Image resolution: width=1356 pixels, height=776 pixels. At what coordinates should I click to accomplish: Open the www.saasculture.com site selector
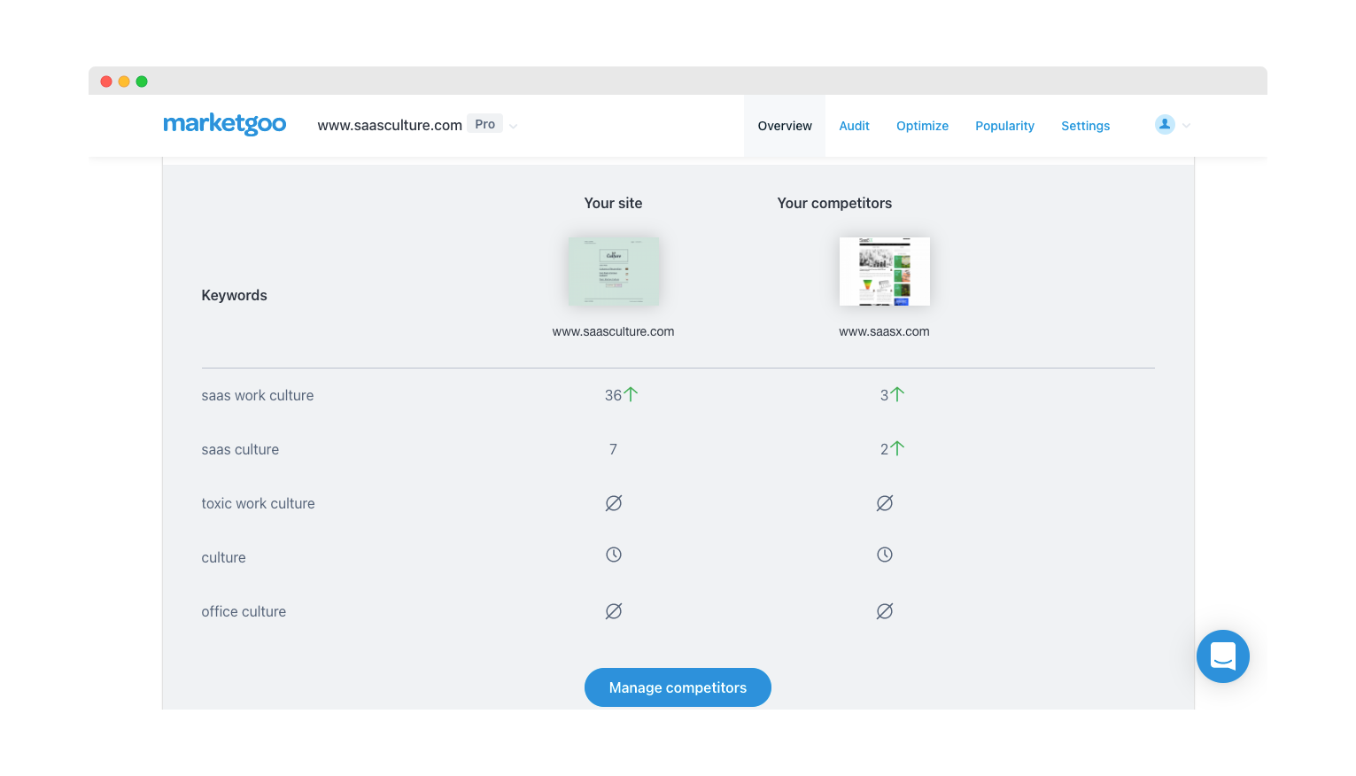(390, 125)
